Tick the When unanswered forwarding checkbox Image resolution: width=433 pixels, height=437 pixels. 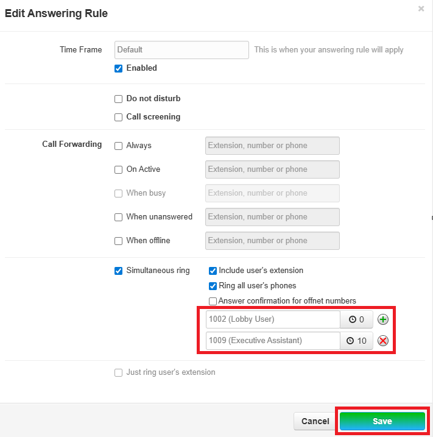(119, 217)
